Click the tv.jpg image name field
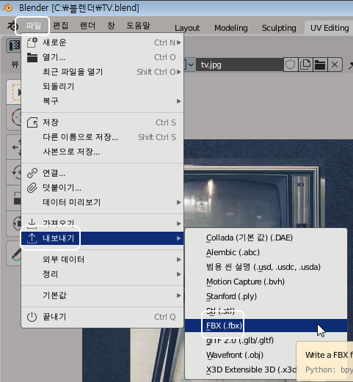This screenshot has height=382, width=353. pos(239,65)
